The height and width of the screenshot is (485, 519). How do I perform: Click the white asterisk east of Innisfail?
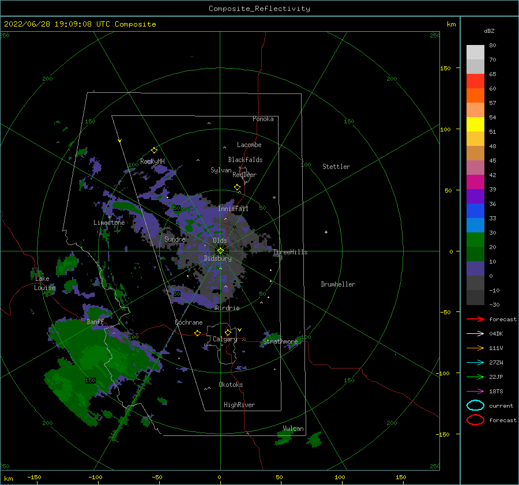point(274,198)
